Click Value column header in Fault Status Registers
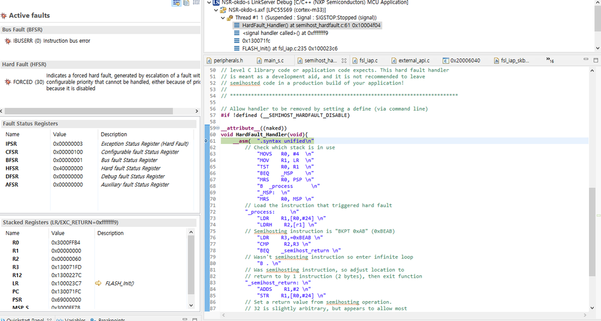 [60, 134]
